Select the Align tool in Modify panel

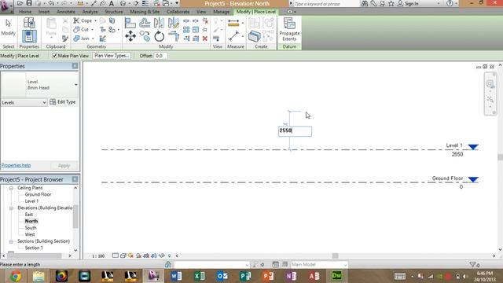pos(130,23)
